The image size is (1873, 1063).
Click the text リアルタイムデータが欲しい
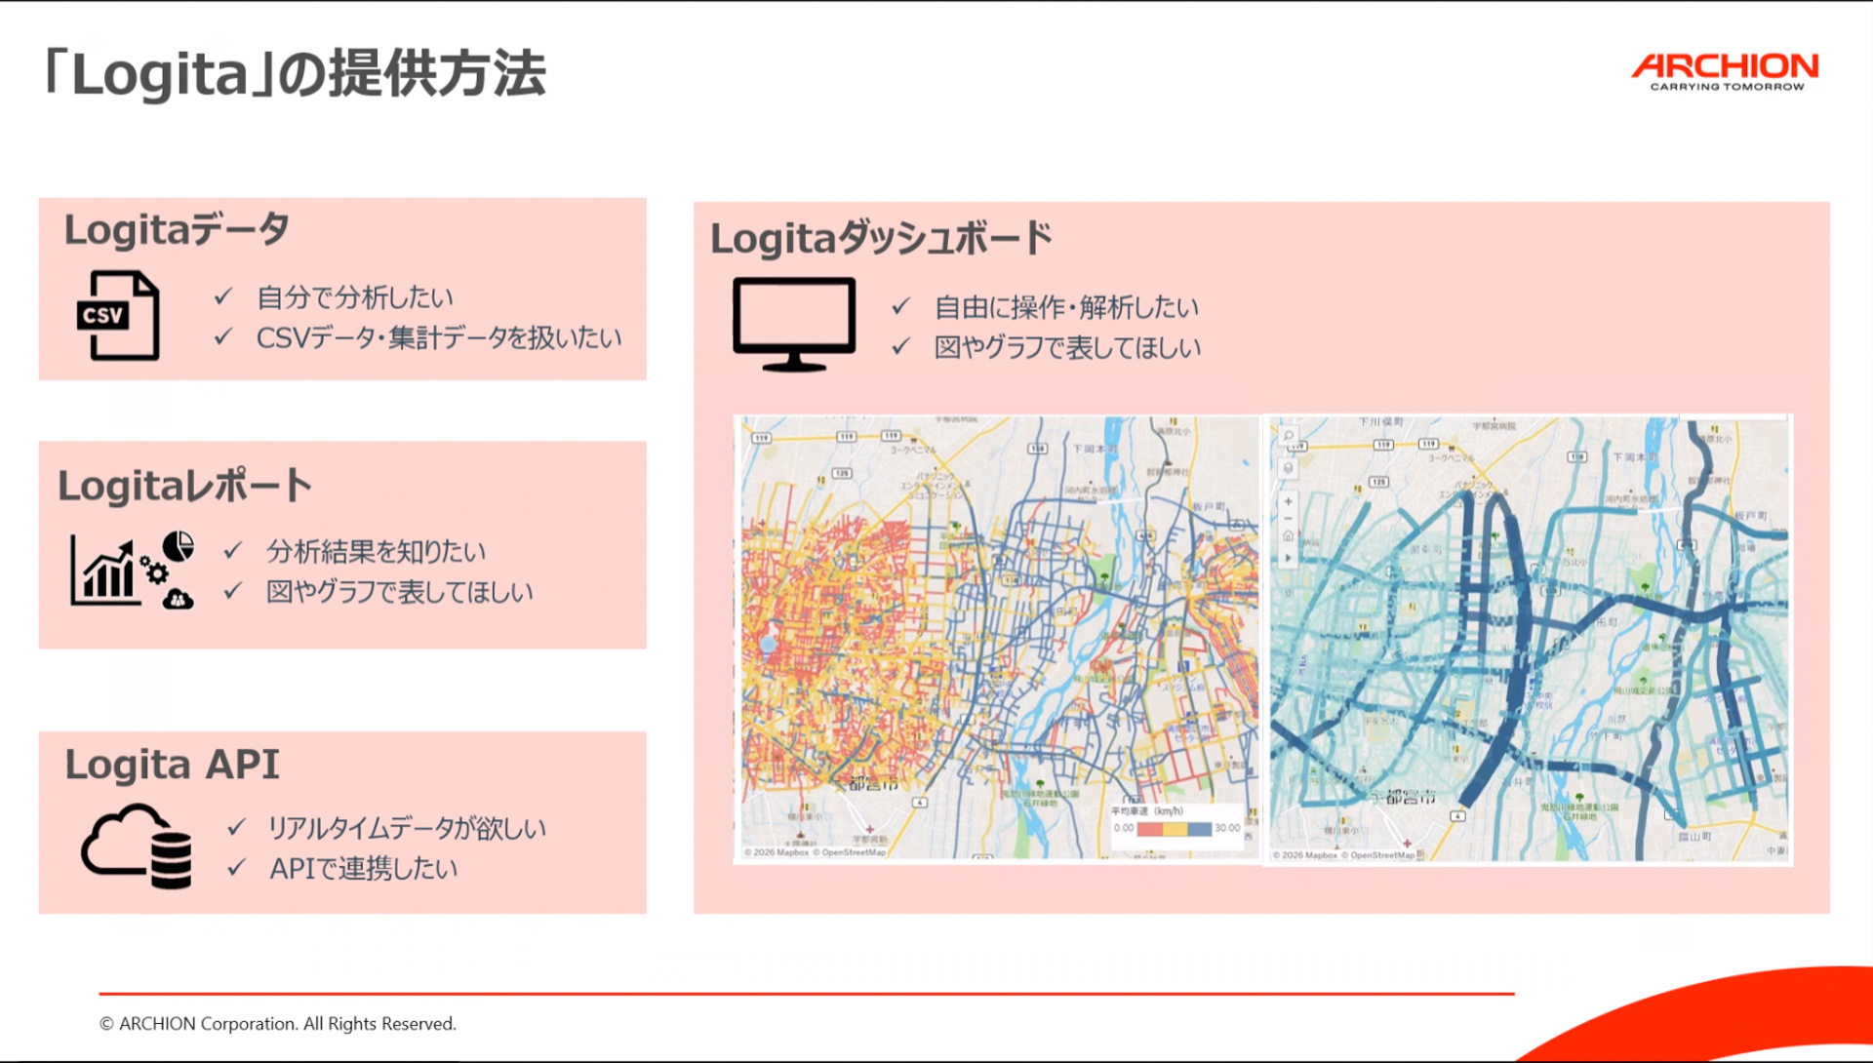[x=407, y=828]
